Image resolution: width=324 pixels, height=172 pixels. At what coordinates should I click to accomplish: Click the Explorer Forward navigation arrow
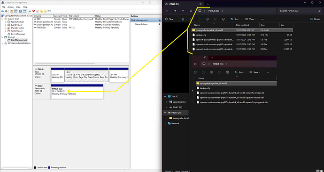pos(175,11)
